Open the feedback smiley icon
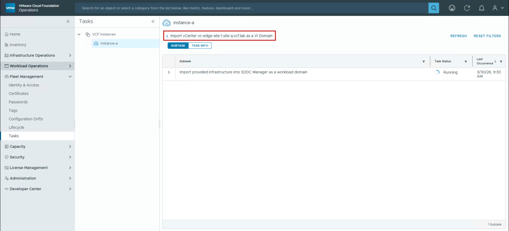The height and width of the screenshot is (231, 509). (x=452, y=8)
